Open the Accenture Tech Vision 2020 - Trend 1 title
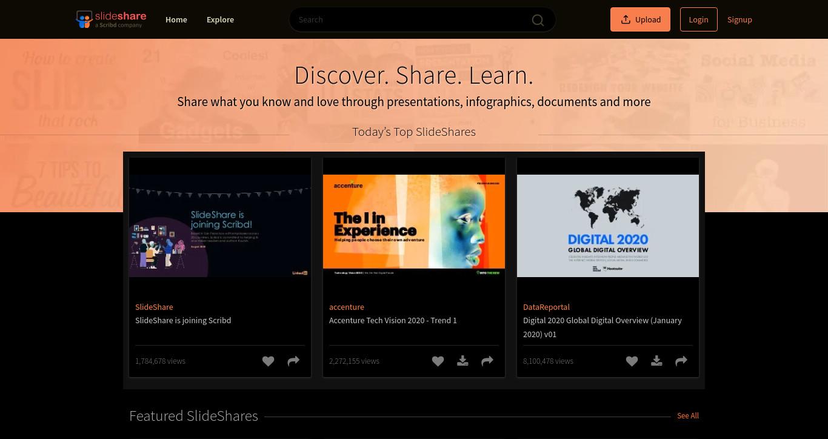 click(x=393, y=320)
